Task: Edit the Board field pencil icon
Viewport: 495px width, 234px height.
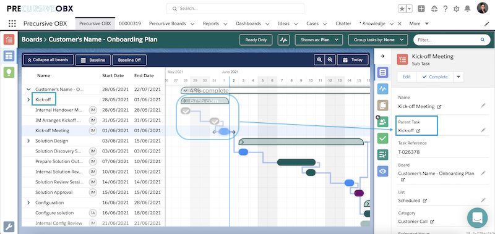Action: (x=483, y=173)
